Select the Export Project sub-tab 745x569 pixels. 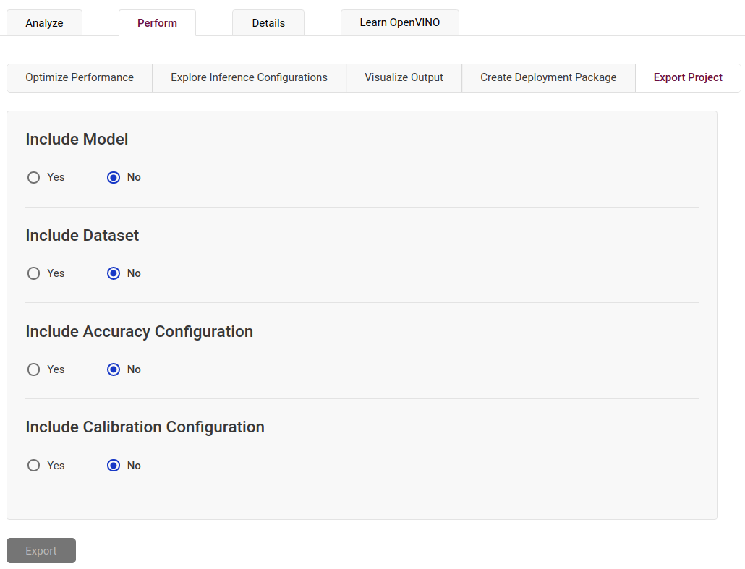688,77
